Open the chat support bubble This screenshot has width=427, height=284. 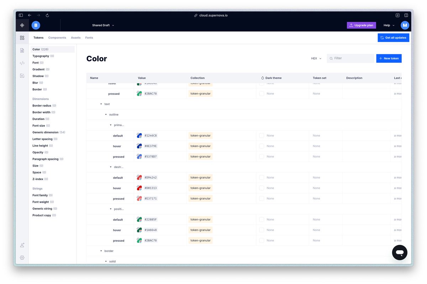pos(400,252)
